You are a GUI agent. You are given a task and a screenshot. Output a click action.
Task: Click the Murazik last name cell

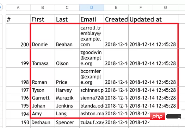pyautogui.click(x=67, y=98)
